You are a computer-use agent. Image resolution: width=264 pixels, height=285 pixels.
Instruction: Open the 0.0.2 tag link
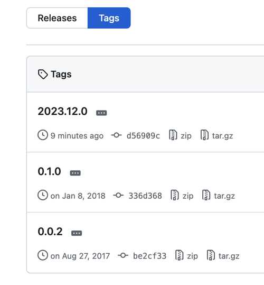click(50, 232)
